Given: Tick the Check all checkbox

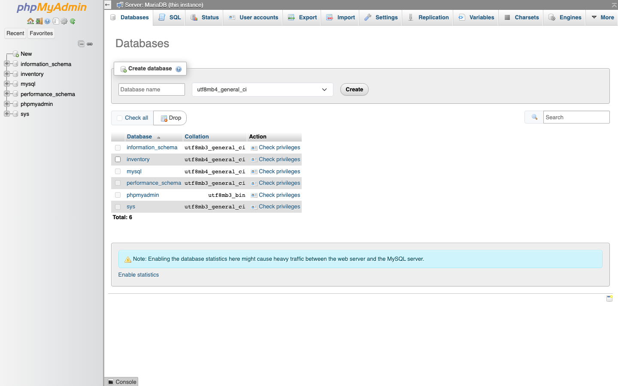Looking at the screenshot, I should click(120, 118).
